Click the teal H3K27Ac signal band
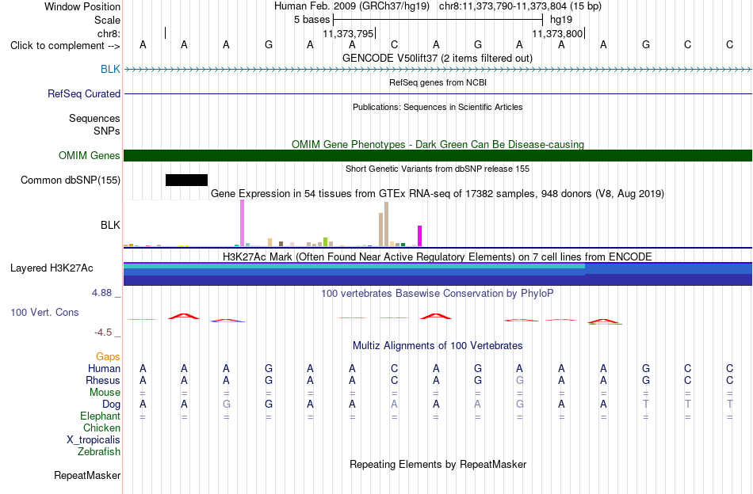Screen dimensions: 753x494 (354, 266)
